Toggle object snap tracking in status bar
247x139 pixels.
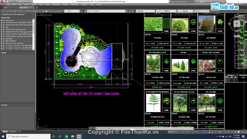point(198,132)
